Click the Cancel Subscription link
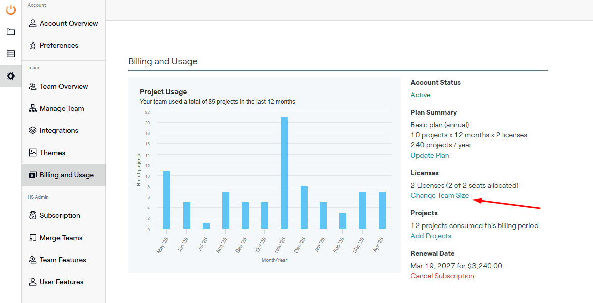Viewport: 593px width, 303px height. coord(443,276)
